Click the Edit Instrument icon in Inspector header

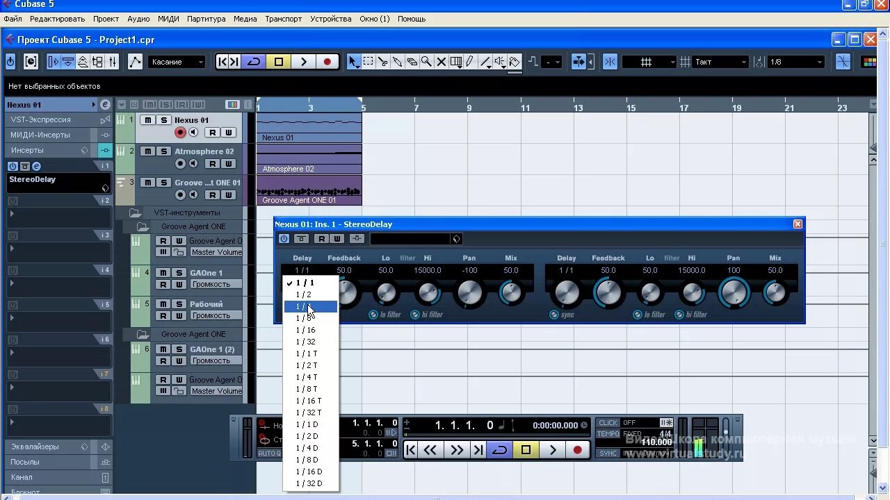[x=105, y=105]
